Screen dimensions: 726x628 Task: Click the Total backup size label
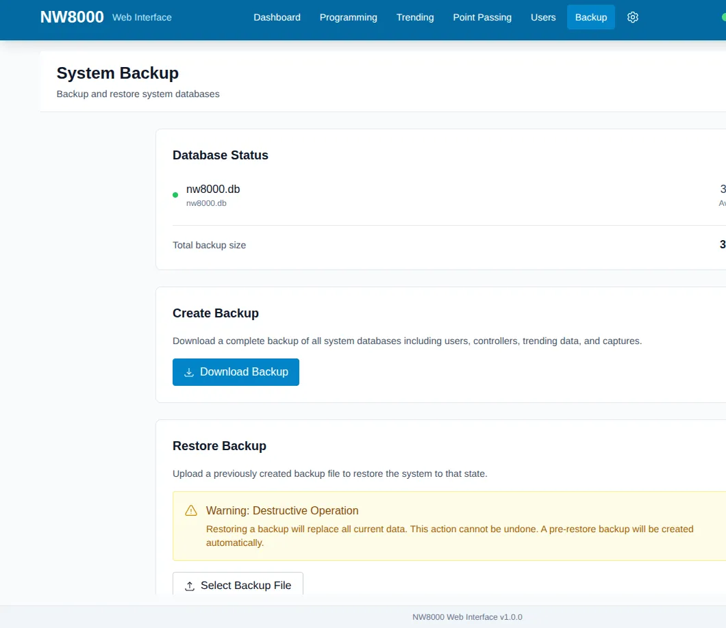[x=210, y=245]
